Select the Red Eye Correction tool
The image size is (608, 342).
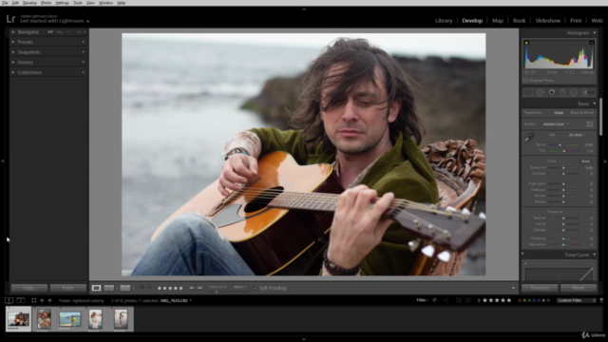click(x=552, y=92)
